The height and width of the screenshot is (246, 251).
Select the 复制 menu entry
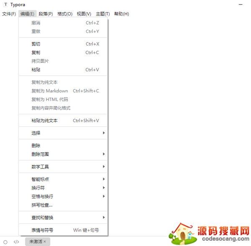[64, 53]
